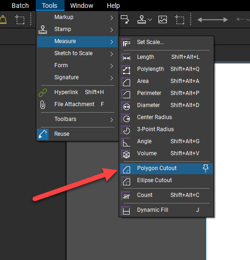Pick the Polylength measurement icon
This screenshot has height=260, width=250.
(126, 70)
